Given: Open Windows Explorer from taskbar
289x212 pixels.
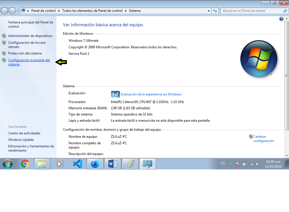Looking at the screenshot, I should [x=42, y=164].
